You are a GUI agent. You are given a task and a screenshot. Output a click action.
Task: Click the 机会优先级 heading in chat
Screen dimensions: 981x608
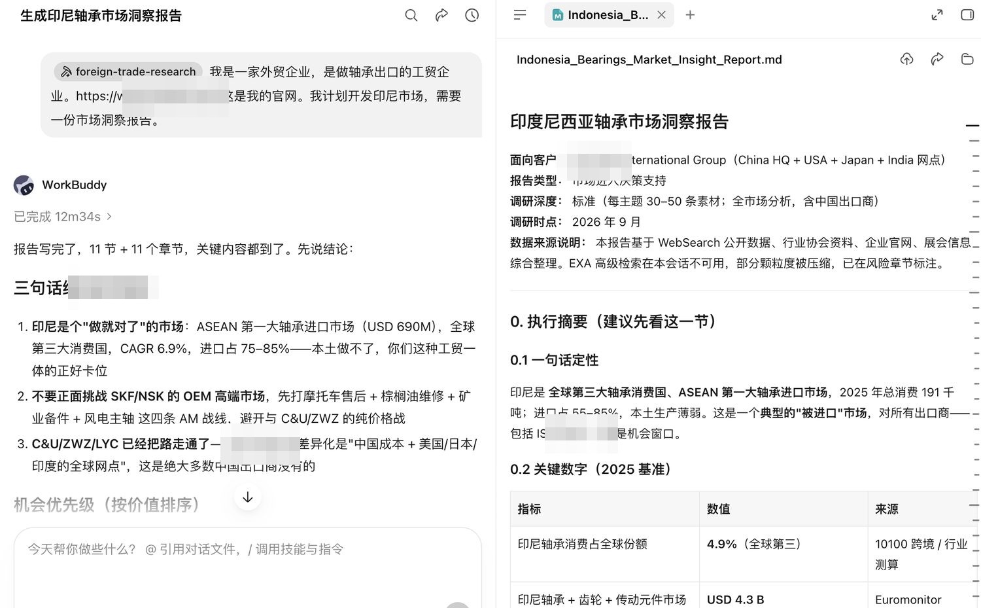pyautogui.click(x=107, y=505)
